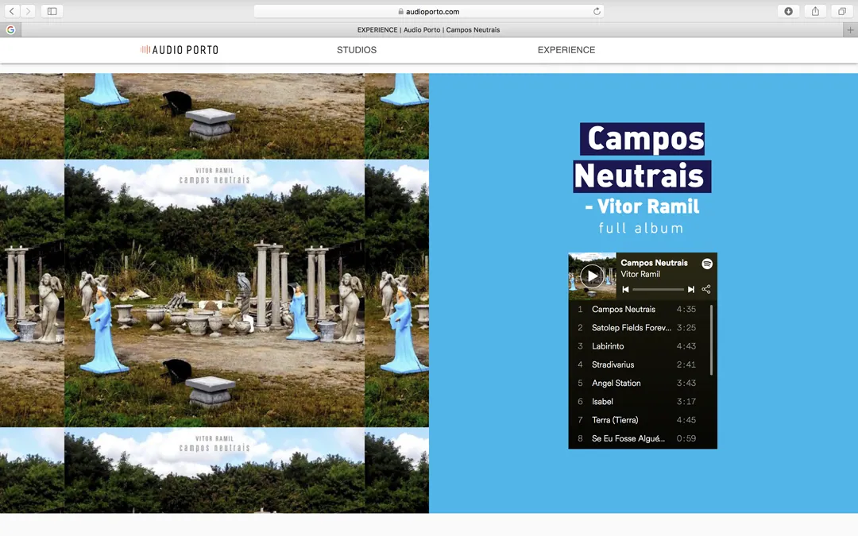The image size is (858, 536).
Task: Open the Safari downloads icon
Action: 789,11
